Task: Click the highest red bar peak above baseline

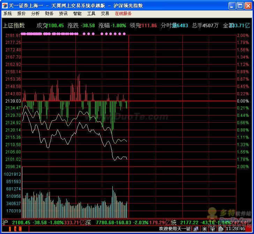Action: pos(79,88)
